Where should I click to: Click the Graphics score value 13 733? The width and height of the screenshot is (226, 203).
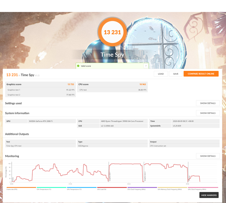pyautogui.click(x=71, y=84)
